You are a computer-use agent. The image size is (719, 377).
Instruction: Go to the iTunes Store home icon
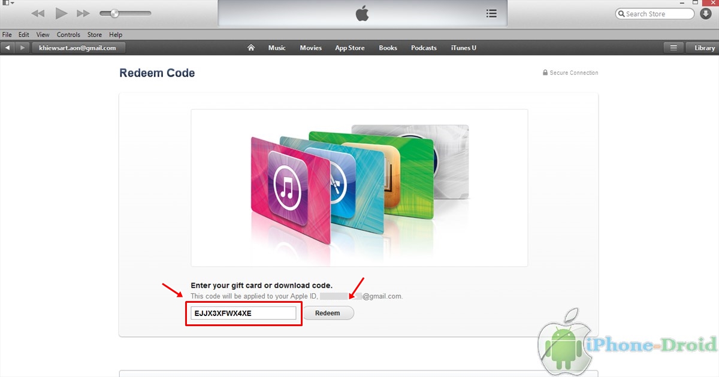pos(251,48)
